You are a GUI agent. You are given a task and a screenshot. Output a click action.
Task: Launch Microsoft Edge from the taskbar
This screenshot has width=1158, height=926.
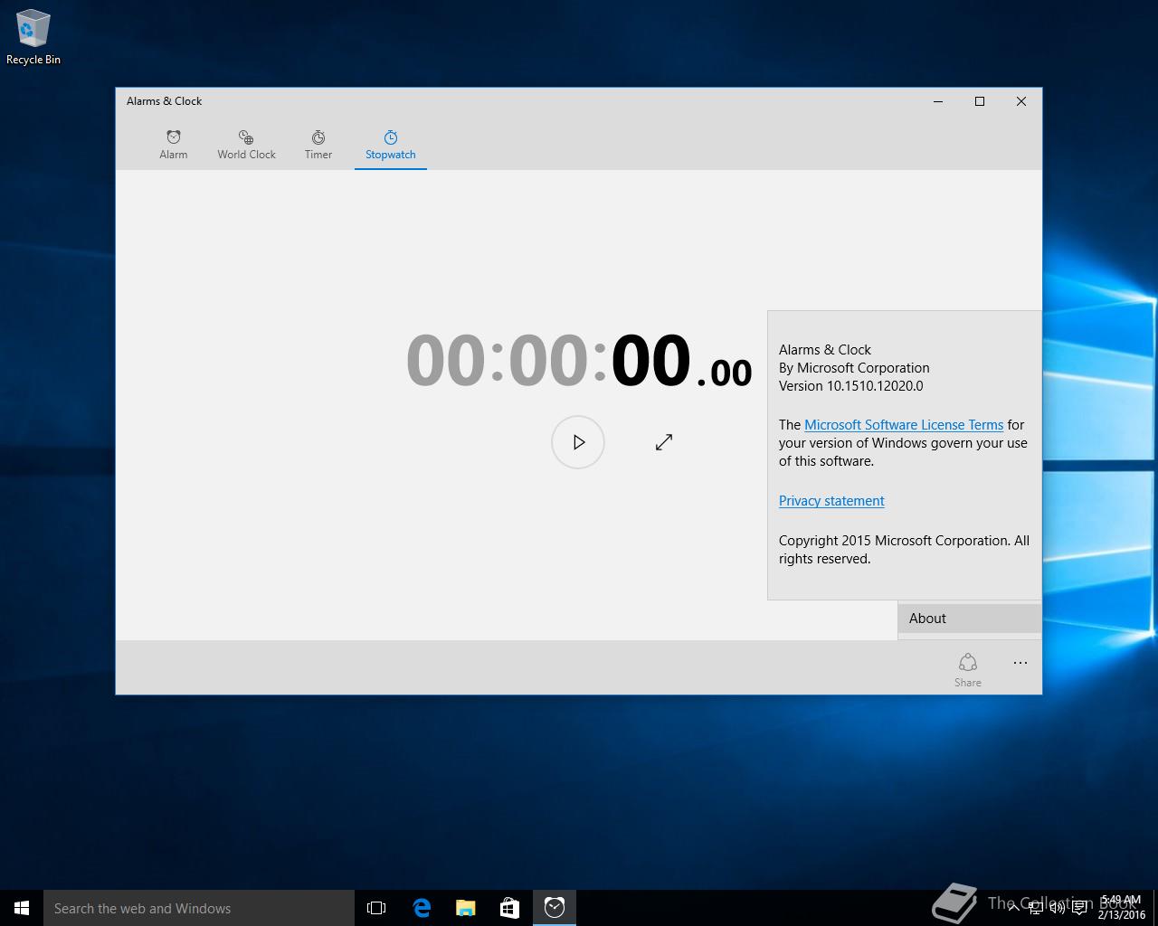point(422,908)
